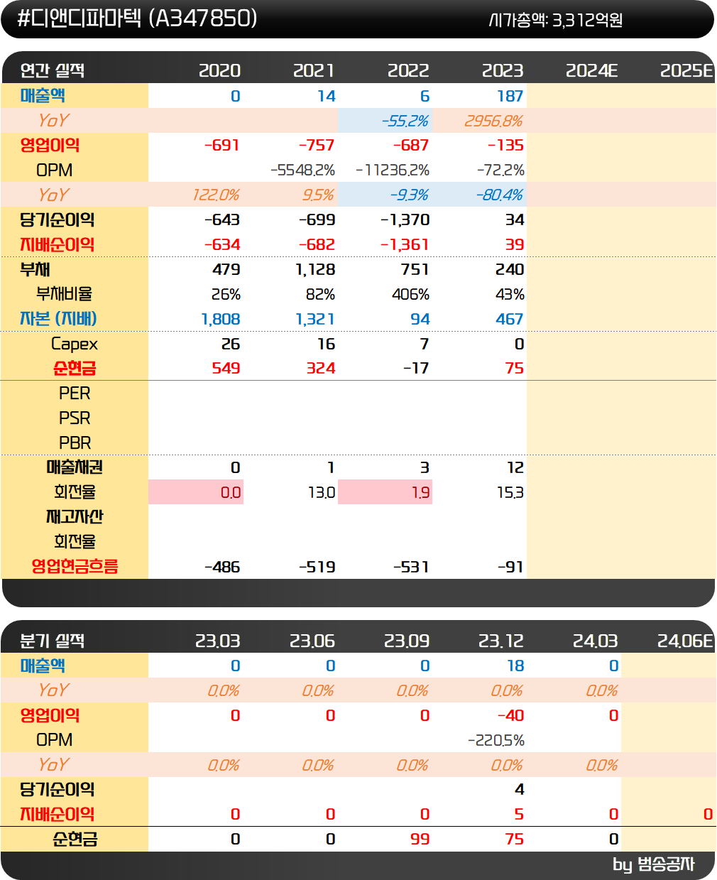Screen dimensions: 717x880
Task: Click the annual 당기순이익 row label
Action: (57, 219)
